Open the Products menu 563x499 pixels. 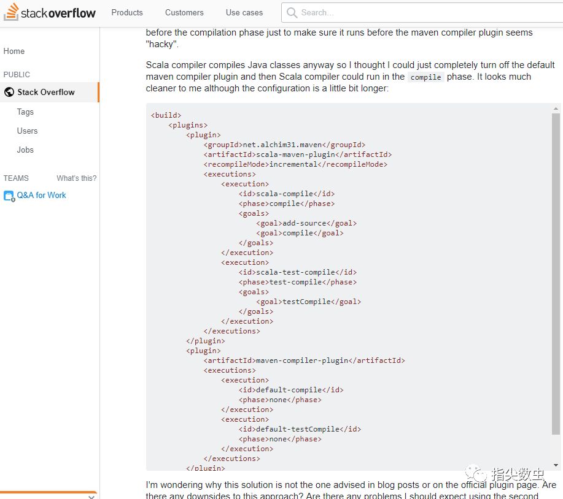[127, 12]
